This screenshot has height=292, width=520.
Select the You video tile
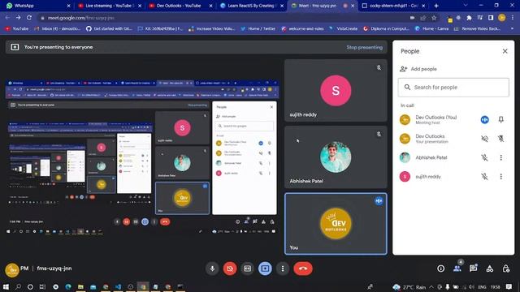[x=336, y=224]
